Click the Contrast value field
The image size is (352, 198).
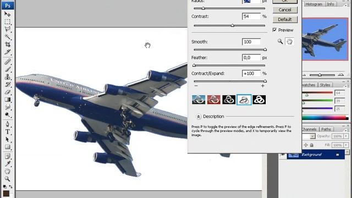[251, 16]
